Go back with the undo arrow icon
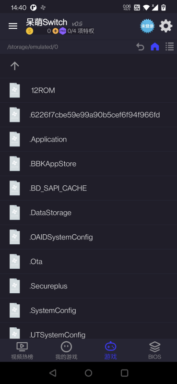This screenshot has width=177, height=384. (140, 47)
